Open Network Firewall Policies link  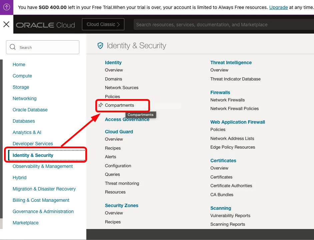coord(234,108)
